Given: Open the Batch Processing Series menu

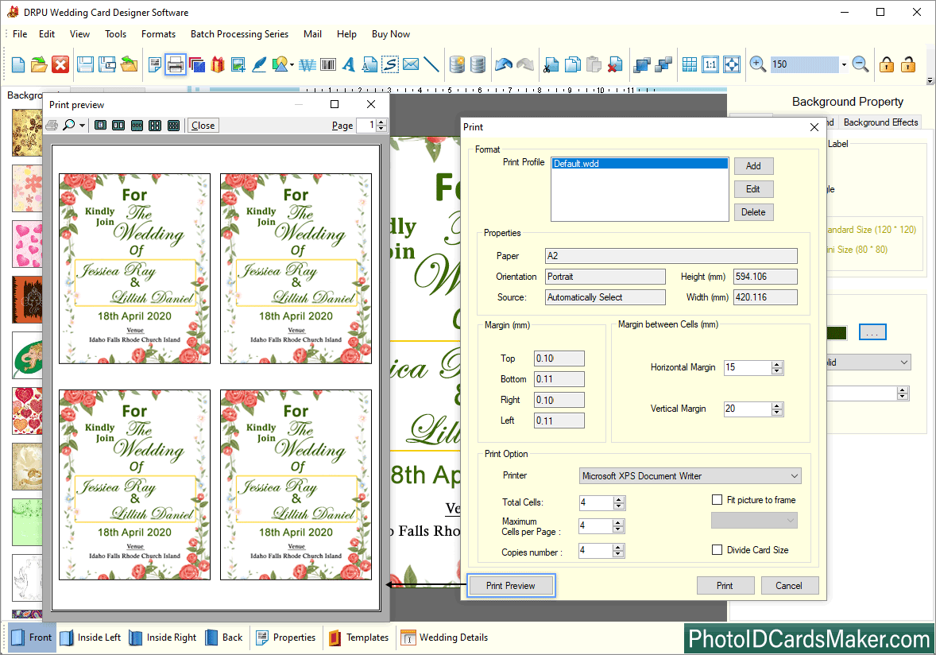Looking at the screenshot, I should [x=239, y=34].
